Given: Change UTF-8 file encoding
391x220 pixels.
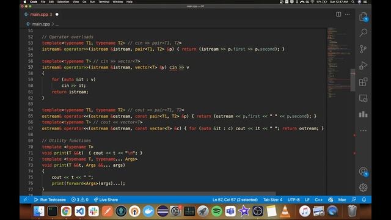Looking at the screenshot, I should [x=293, y=200].
